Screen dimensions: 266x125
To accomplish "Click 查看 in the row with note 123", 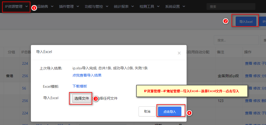I will [x=249, y=101].
